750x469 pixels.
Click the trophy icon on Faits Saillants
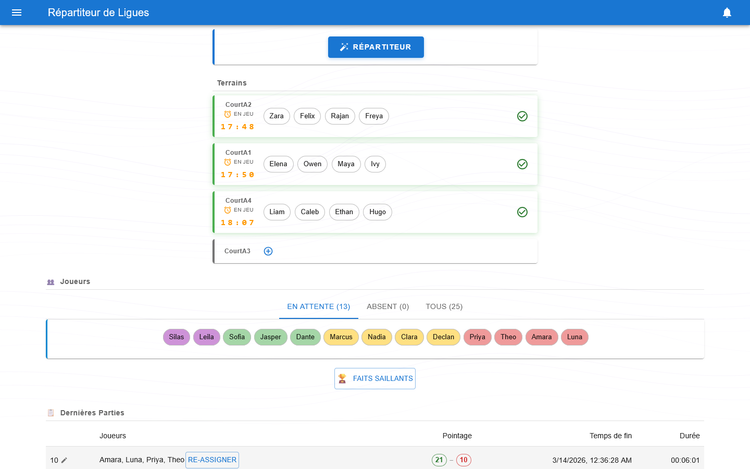coord(343,378)
